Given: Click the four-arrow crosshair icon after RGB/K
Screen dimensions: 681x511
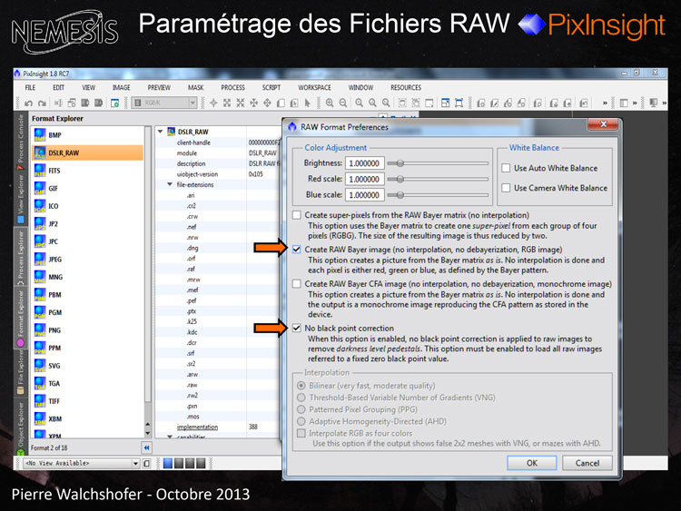Looking at the screenshot, I should click(213, 103).
